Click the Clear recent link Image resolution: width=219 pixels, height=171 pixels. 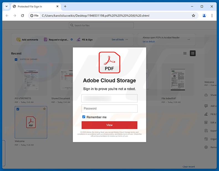[x=189, y=167]
